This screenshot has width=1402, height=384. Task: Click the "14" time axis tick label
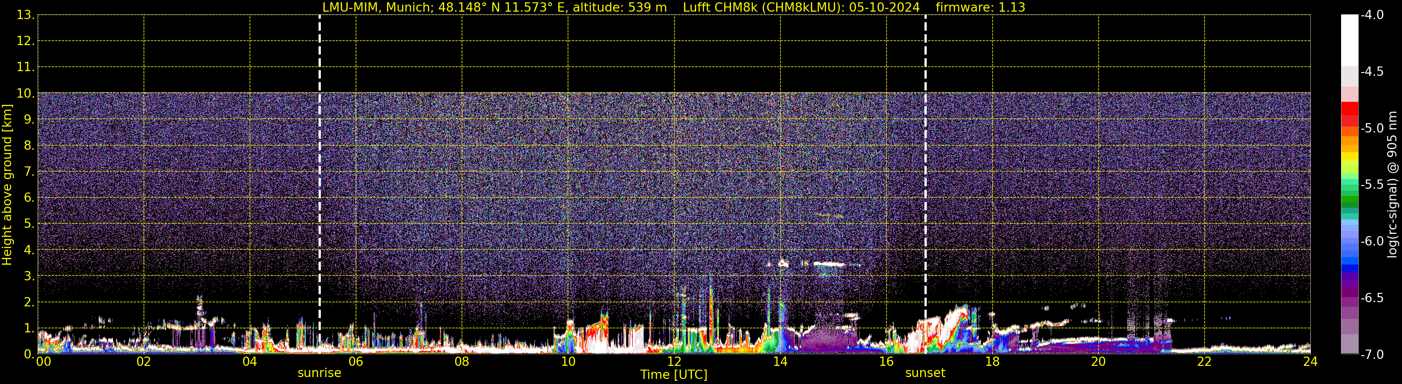(780, 362)
